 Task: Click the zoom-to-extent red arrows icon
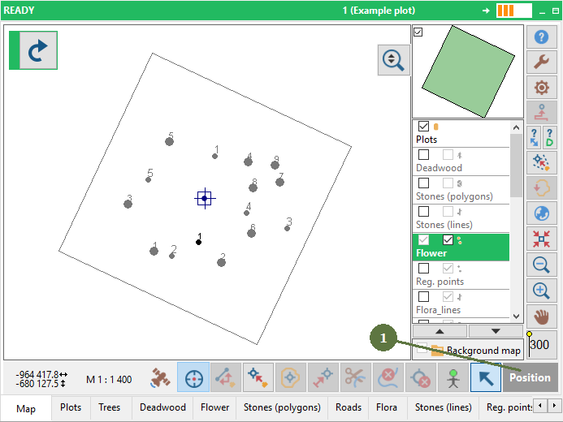[541, 239]
